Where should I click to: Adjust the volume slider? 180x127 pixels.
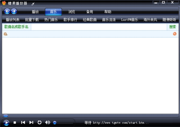(x=63, y=123)
